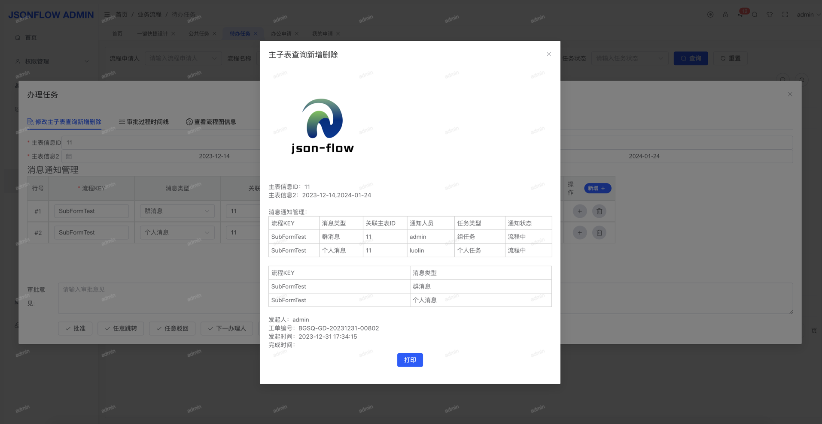Delete row #1 using trash icon
The width and height of the screenshot is (822, 424).
[x=599, y=211]
